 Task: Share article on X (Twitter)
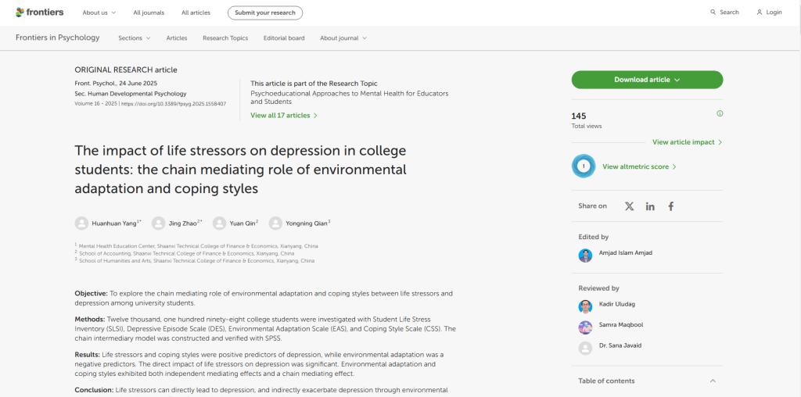point(629,206)
